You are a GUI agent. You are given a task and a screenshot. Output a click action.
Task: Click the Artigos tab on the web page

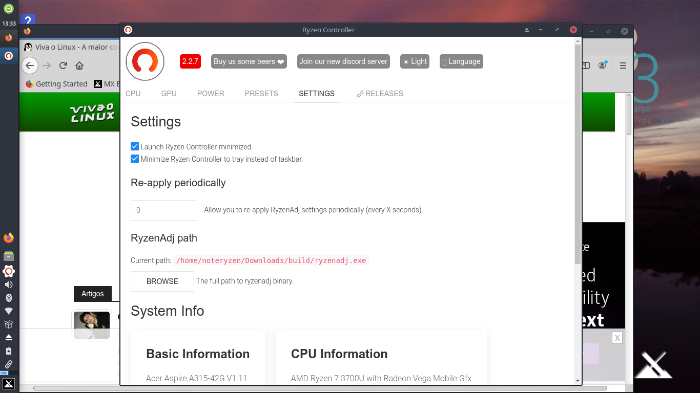(x=93, y=294)
